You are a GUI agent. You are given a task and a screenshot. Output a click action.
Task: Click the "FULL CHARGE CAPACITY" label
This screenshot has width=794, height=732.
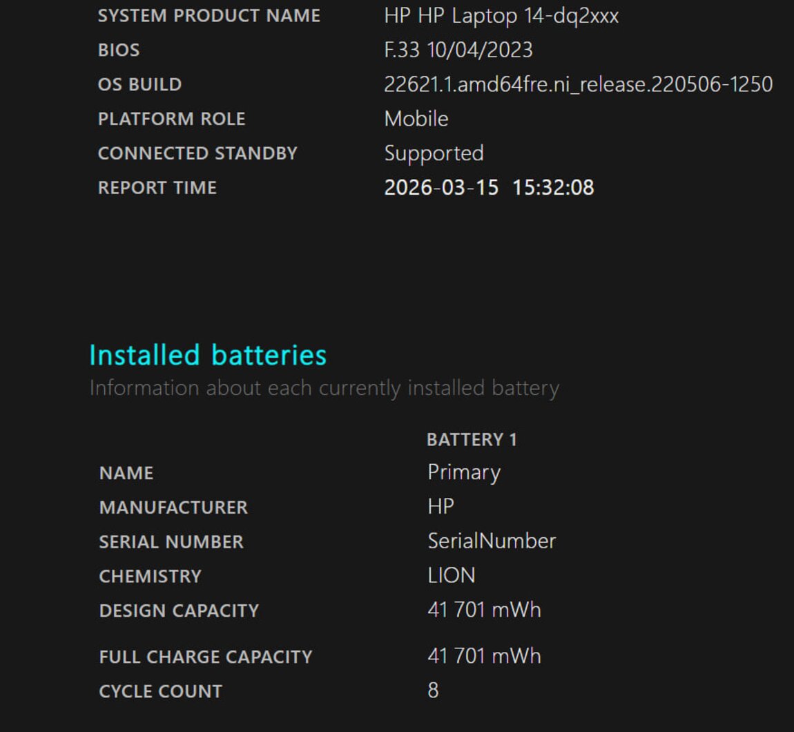click(x=206, y=657)
